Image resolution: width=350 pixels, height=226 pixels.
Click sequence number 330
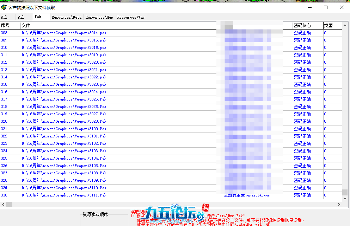click(x=4, y=195)
